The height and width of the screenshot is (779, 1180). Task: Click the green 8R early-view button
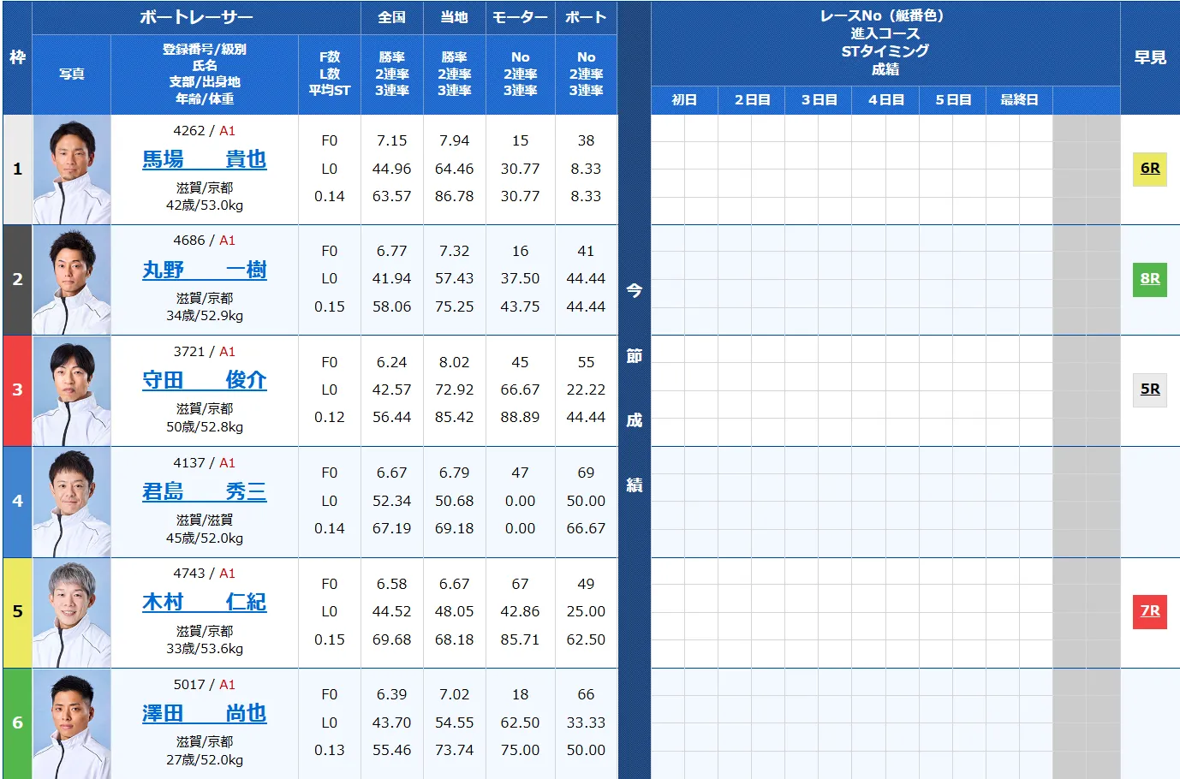1149,279
